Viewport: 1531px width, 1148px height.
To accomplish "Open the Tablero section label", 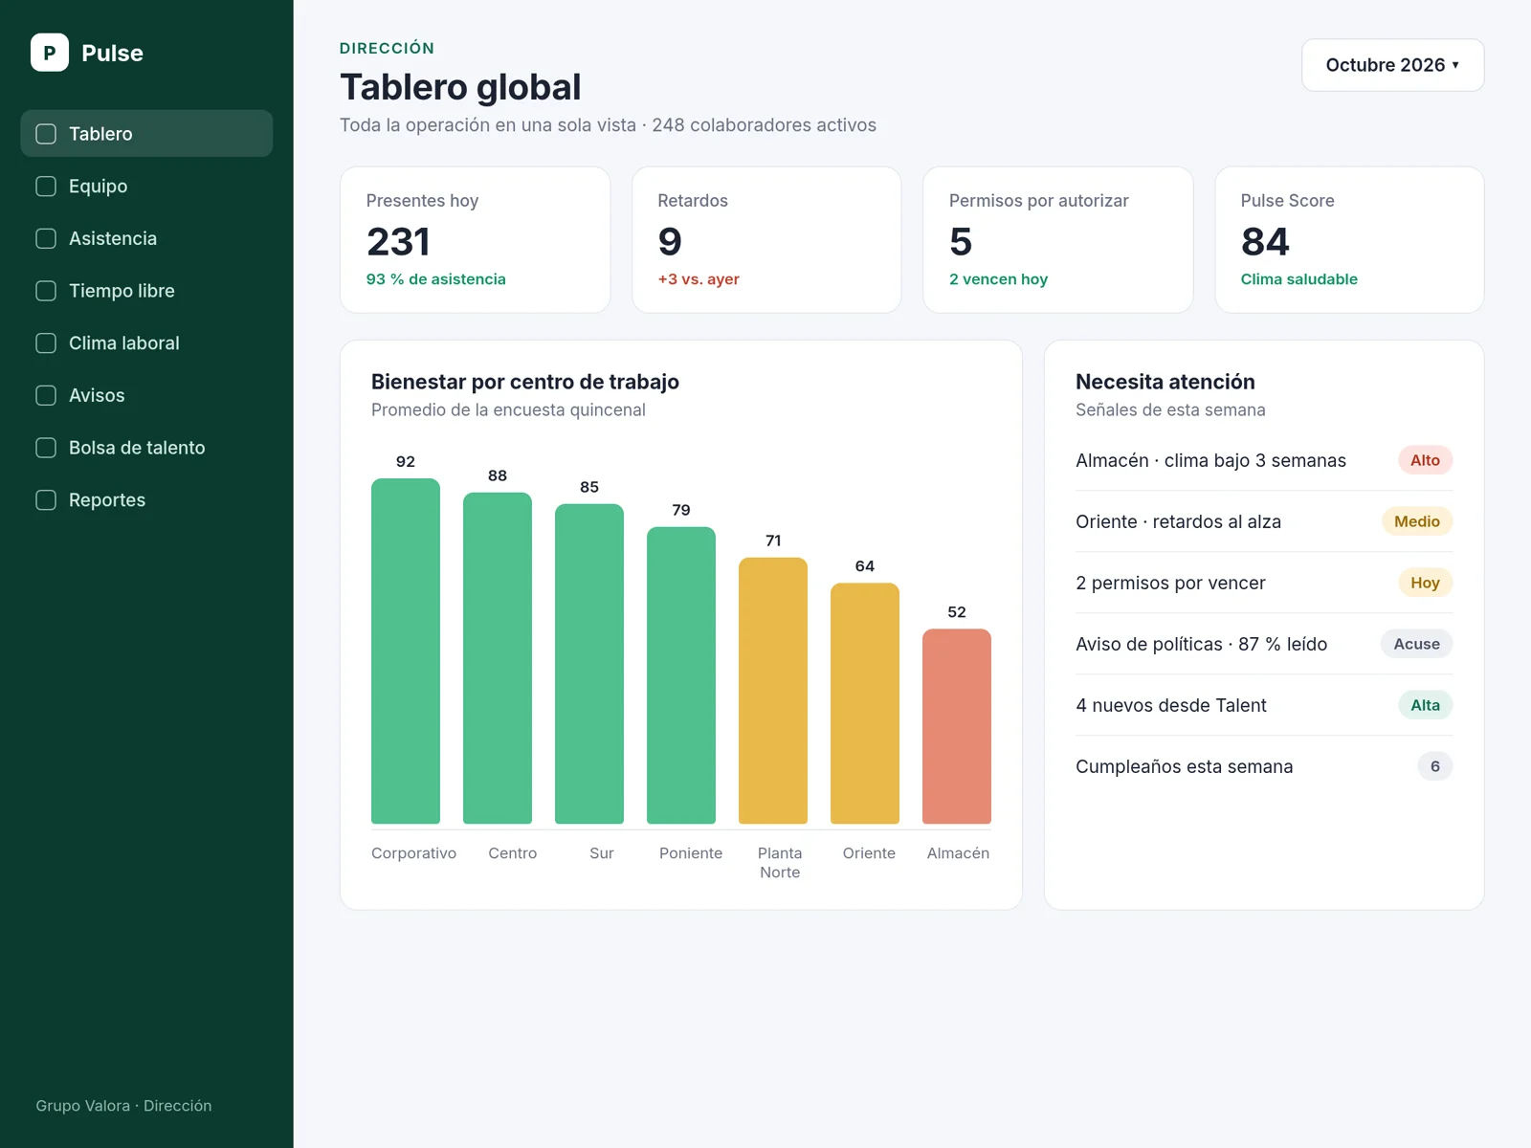I will tap(100, 134).
